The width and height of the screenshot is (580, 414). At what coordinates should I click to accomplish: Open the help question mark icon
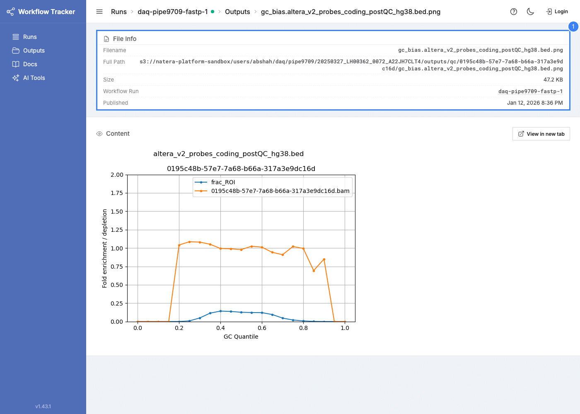(514, 12)
